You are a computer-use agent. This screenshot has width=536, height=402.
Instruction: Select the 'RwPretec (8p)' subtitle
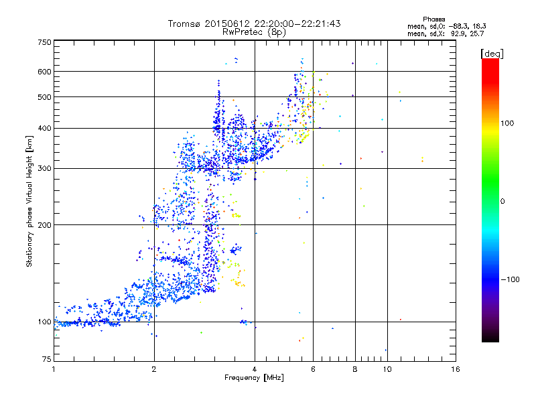coord(254,32)
